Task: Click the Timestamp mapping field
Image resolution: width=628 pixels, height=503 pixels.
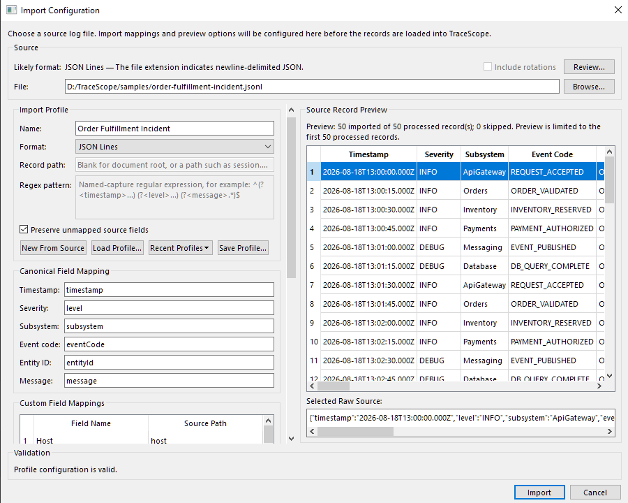Action: pyautogui.click(x=169, y=290)
